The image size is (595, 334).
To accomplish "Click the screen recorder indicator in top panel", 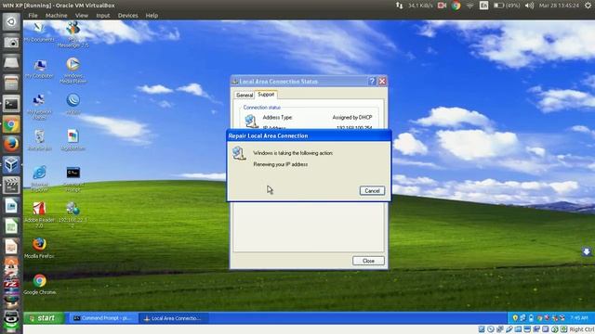I will point(442,6).
